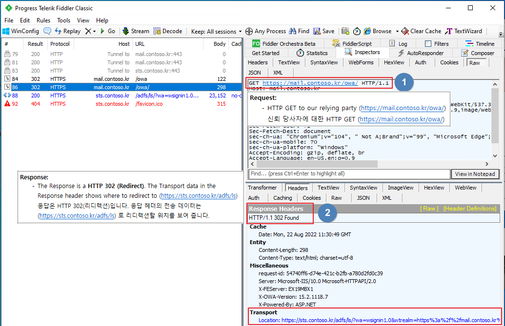Click the Go resume button

(x=108, y=31)
